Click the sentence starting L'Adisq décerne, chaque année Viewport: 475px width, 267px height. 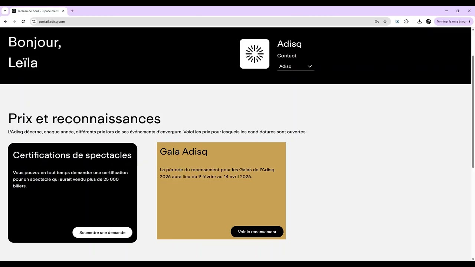tap(157, 132)
